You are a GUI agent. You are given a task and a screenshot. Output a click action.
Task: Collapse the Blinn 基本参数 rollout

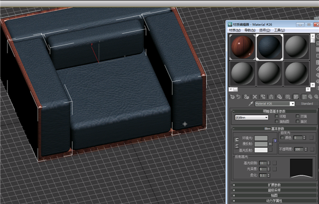pyautogui.click(x=274, y=128)
